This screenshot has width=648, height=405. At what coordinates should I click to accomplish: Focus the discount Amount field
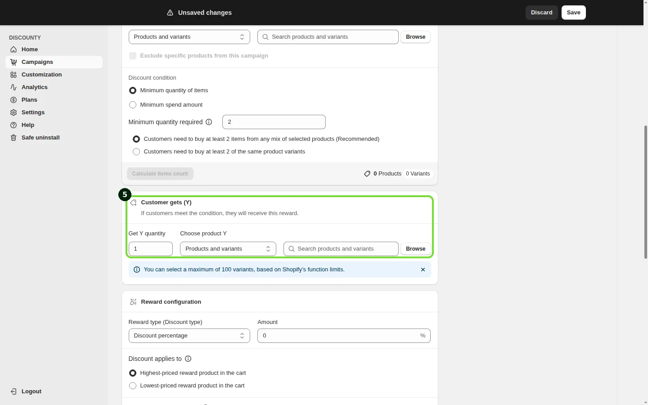[x=344, y=336]
